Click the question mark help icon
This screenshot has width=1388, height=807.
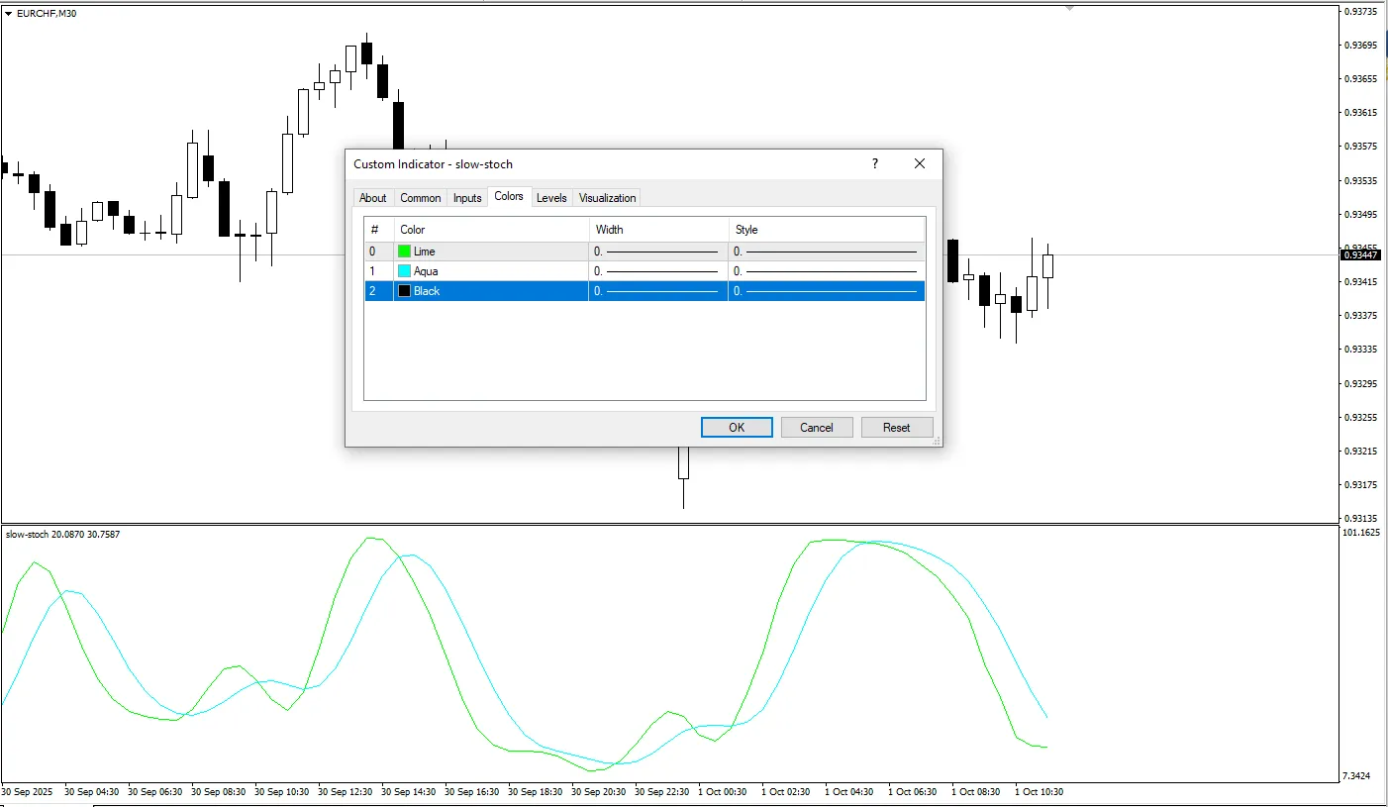(875, 164)
